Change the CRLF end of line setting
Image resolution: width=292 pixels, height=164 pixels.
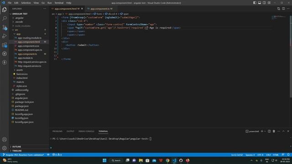(x=268, y=155)
